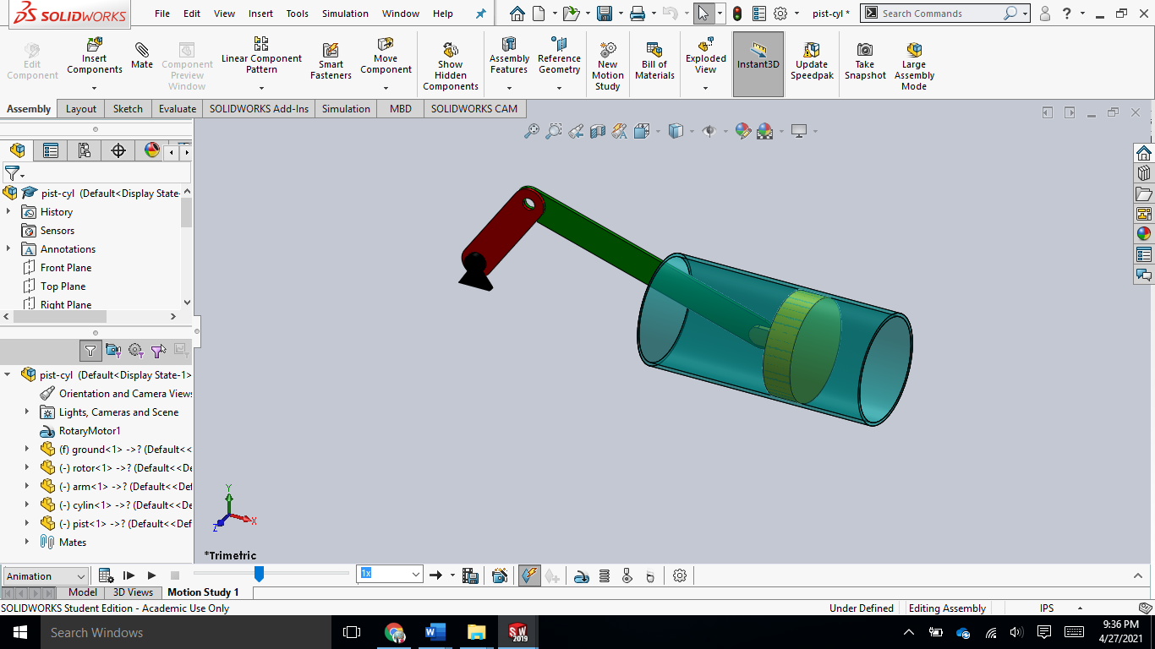Click the Section View icon

click(598, 131)
